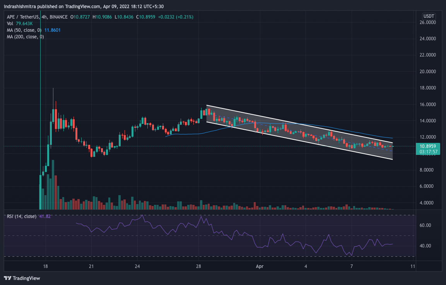Click the candle countdown timer 03:17:57
The image size is (446, 285).
click(x=429, y=152)
